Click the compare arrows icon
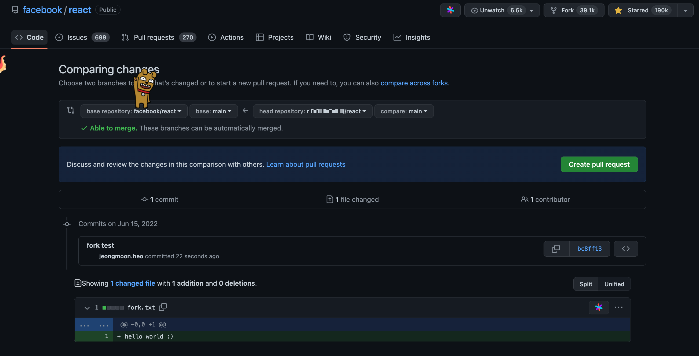Viewport: 699px width, 356px height. click(71, 110)
